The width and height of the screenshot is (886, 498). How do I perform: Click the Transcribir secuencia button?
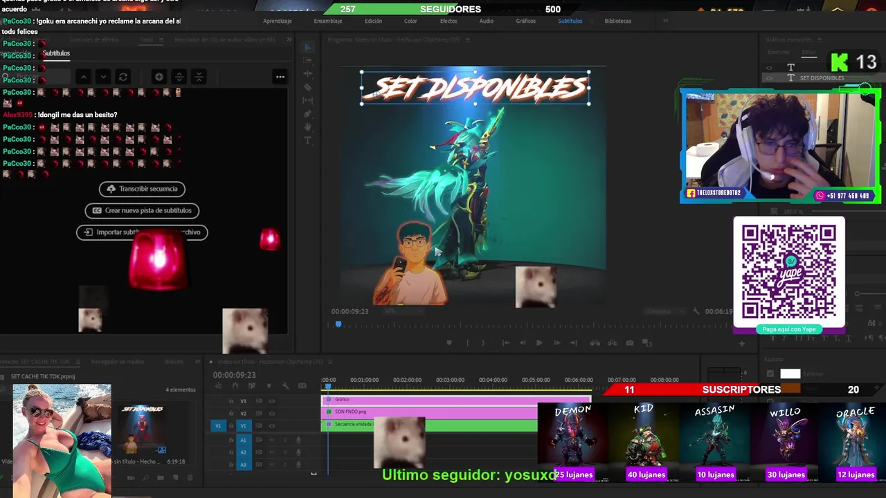point(142,189)
